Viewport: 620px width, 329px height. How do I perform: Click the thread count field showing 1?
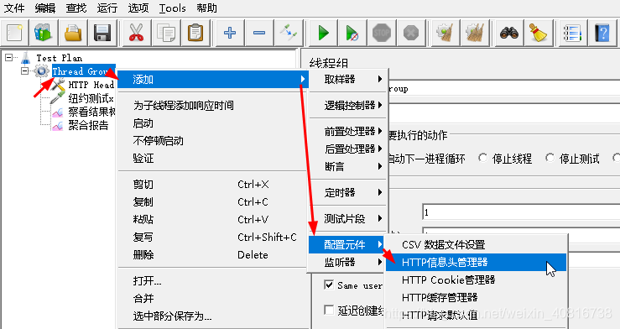point(521,212)
